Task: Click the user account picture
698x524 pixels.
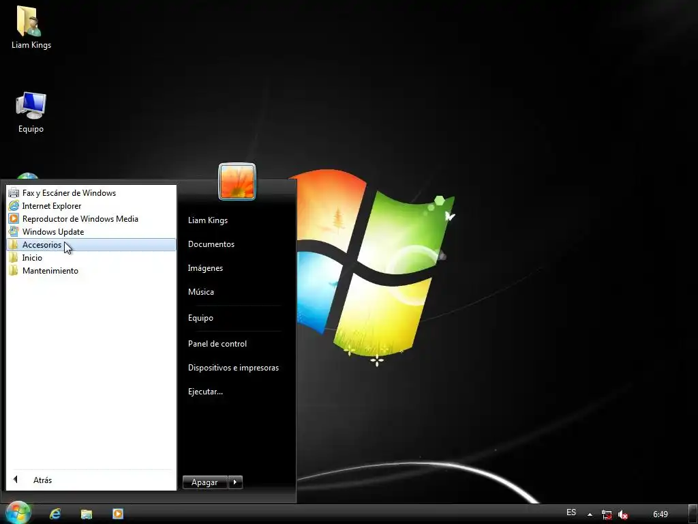Action: click(237, 181)
